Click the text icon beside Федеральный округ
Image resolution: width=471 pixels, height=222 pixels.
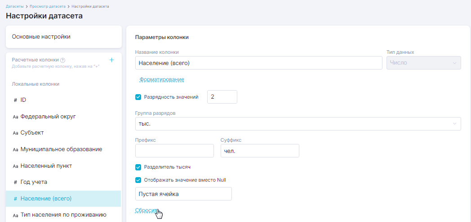15,117
